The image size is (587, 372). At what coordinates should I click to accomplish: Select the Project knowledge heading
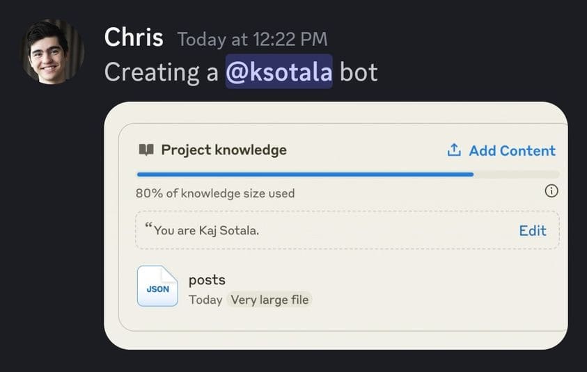click(224, 150)
